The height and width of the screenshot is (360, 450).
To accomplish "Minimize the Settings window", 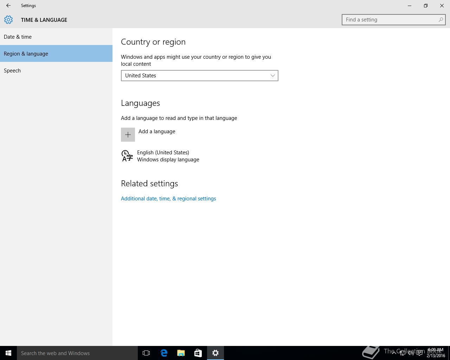I will point(410,6).
